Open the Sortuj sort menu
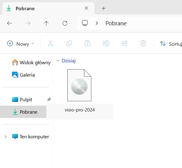 pyautogui.click(x=171, y=44)
